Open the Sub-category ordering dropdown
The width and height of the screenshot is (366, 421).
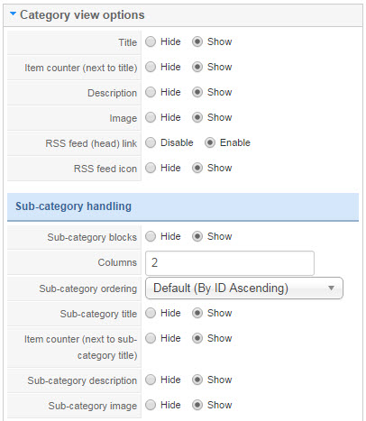click(244, 288)
